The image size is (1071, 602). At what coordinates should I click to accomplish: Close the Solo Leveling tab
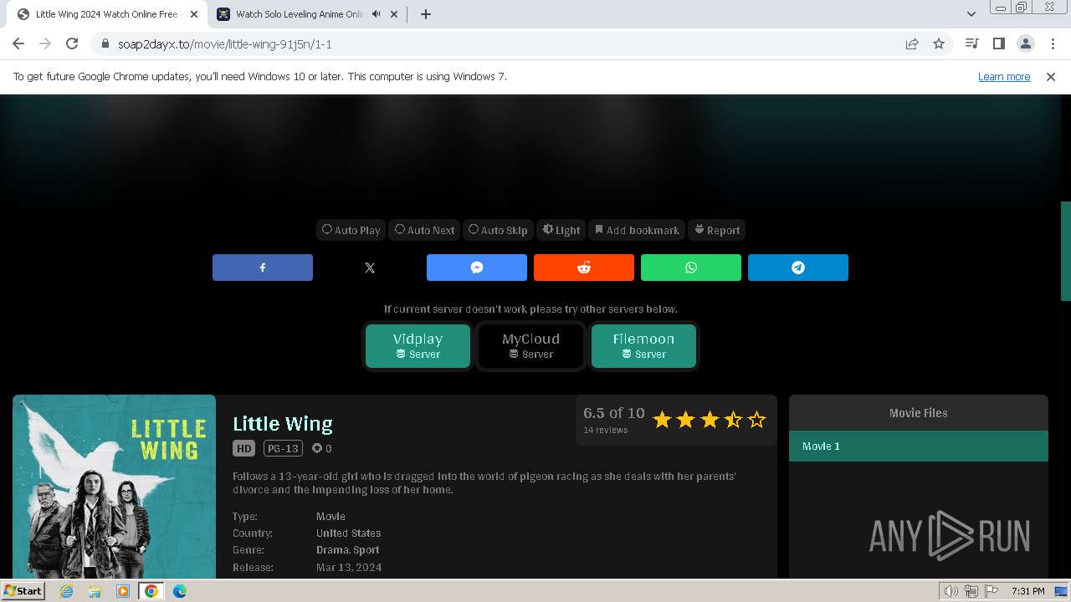pyautogui.click(x=394, y=14)
